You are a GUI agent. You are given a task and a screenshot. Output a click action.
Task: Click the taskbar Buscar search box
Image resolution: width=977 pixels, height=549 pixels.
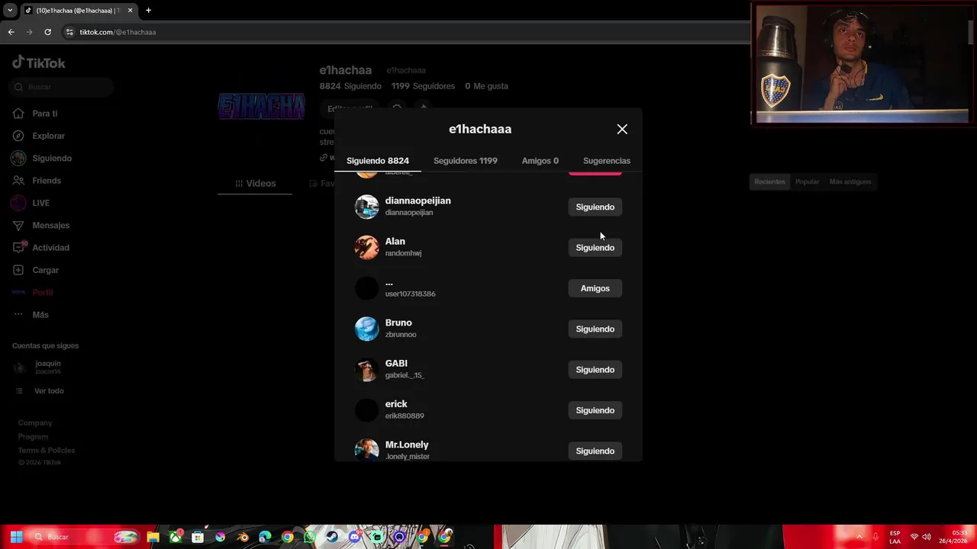[x=85, y=537]
